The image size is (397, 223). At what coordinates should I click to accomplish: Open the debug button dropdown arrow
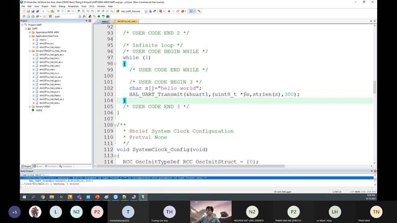(x=164, y=11)
